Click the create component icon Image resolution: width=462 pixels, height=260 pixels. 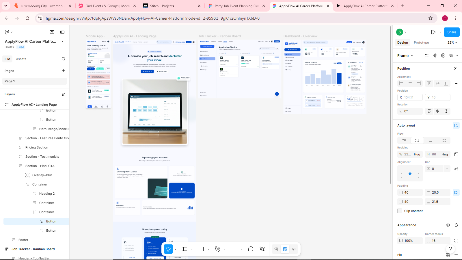pos(435,55)
